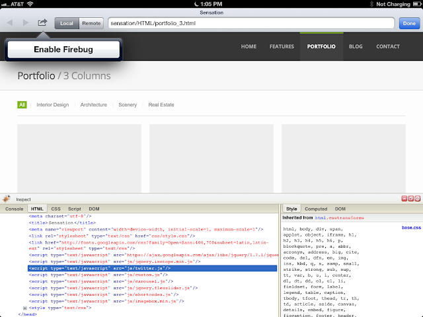Viewport: 423px width, 317px height.
Task: Filter portfolio by Interior Design
Action: coord(53,105)
